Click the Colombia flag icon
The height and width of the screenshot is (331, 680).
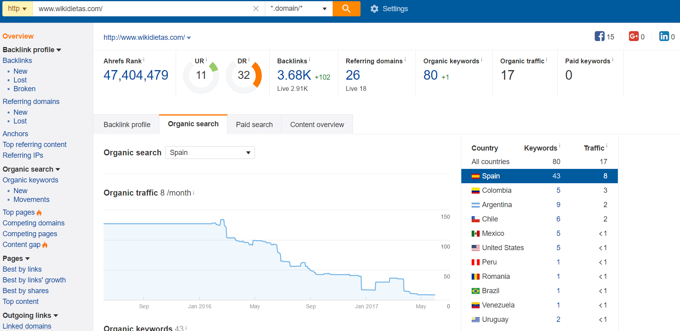click(x=476, y=191)
